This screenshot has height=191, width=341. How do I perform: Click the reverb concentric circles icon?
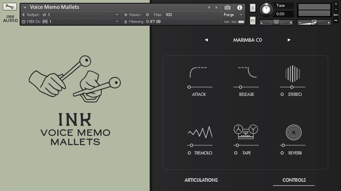coord(293,132)
